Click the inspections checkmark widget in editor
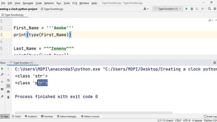 (211, 20)
